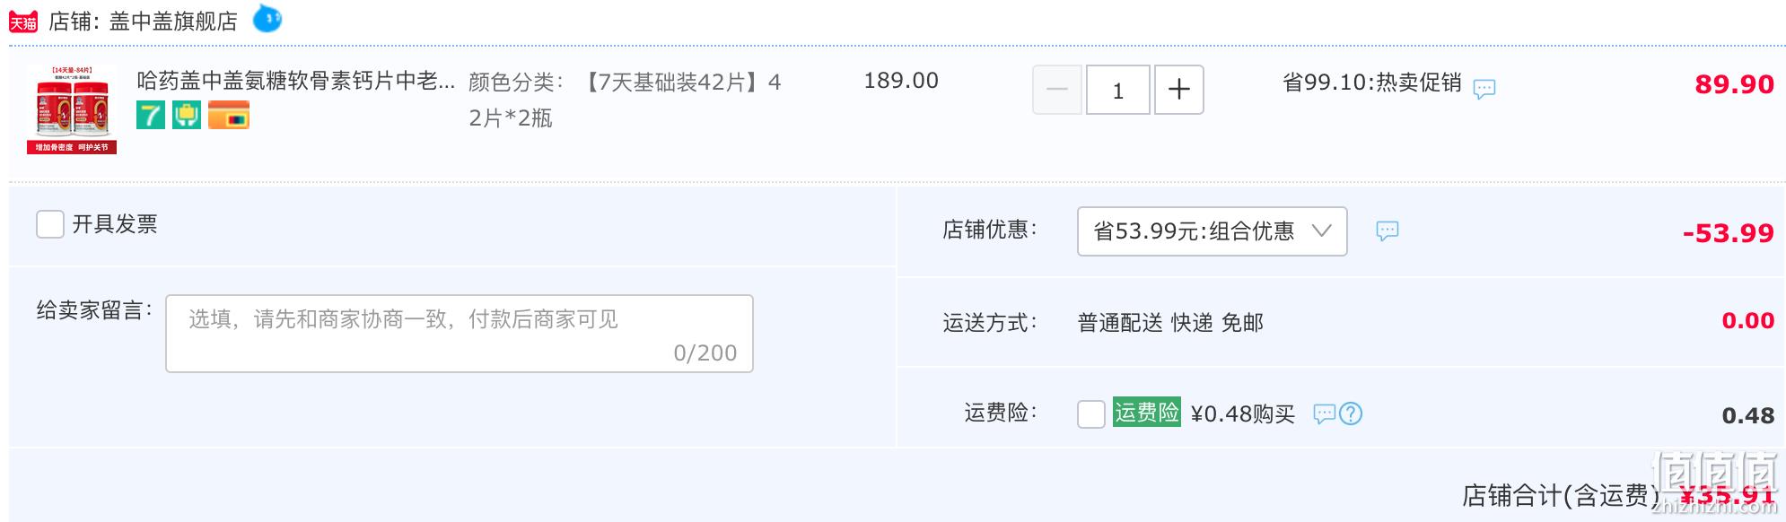This screenshot has height=522, width=1786.
Task: Enable the 运费险 shipping insurance checkbox
Action: tap(1091, 414)
